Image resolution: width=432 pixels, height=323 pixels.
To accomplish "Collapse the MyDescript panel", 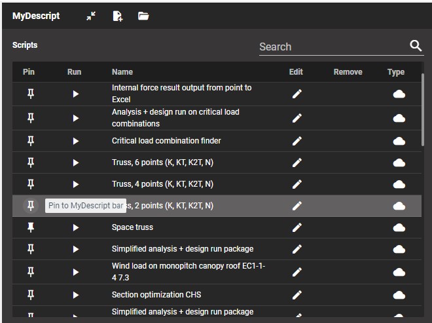I will 91,16.
